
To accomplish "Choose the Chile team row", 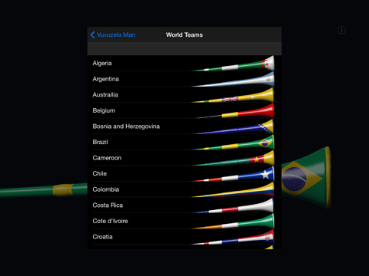I will [184, 174].
